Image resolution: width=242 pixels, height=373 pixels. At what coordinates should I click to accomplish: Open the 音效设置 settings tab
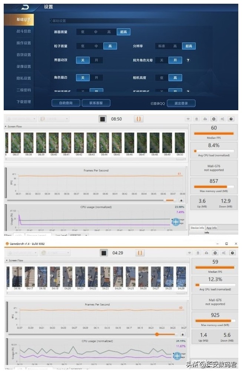[x=23, y=55]
